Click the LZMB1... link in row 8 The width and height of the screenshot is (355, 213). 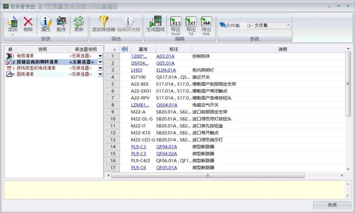point(140,105)
